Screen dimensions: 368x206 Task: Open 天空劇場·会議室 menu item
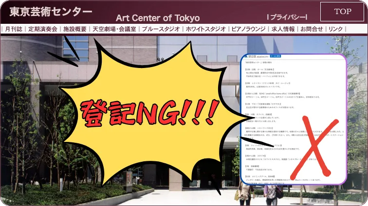(114, 29)
